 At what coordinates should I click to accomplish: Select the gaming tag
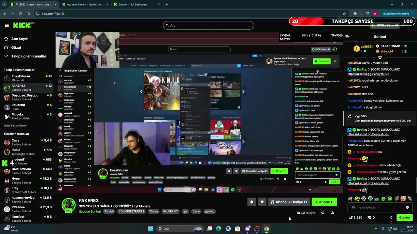pyautogui.click(x=209, y=211)
